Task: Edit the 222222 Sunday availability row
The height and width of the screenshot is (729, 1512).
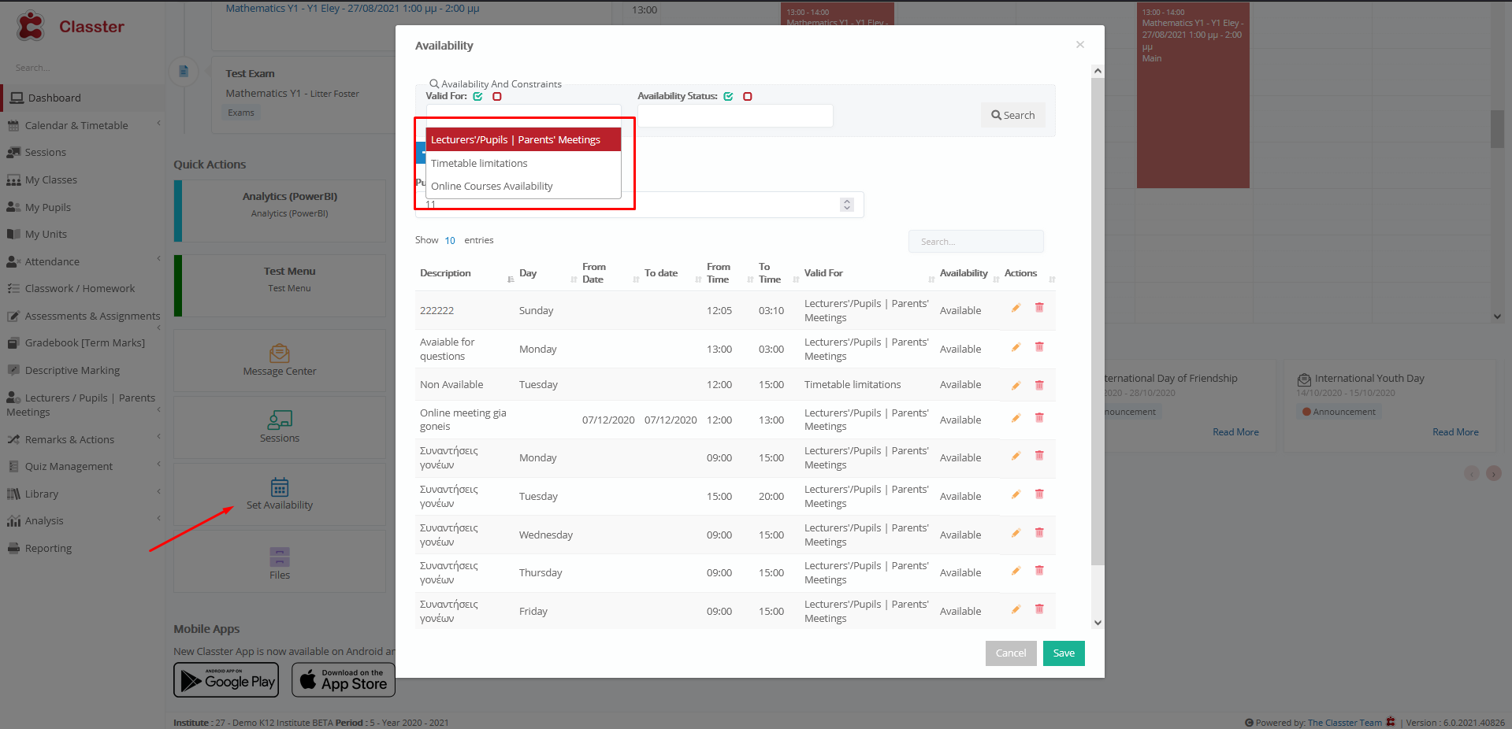Action: coord(1016,308)
